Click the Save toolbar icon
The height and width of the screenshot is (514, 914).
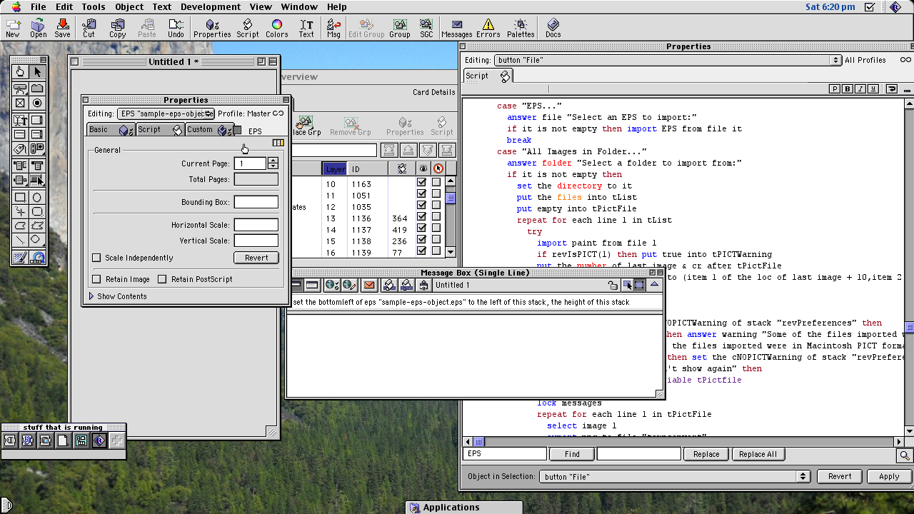point(62,29)
